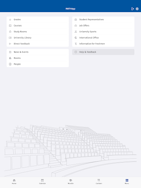Open Help & Feedback

pos(103,52)
